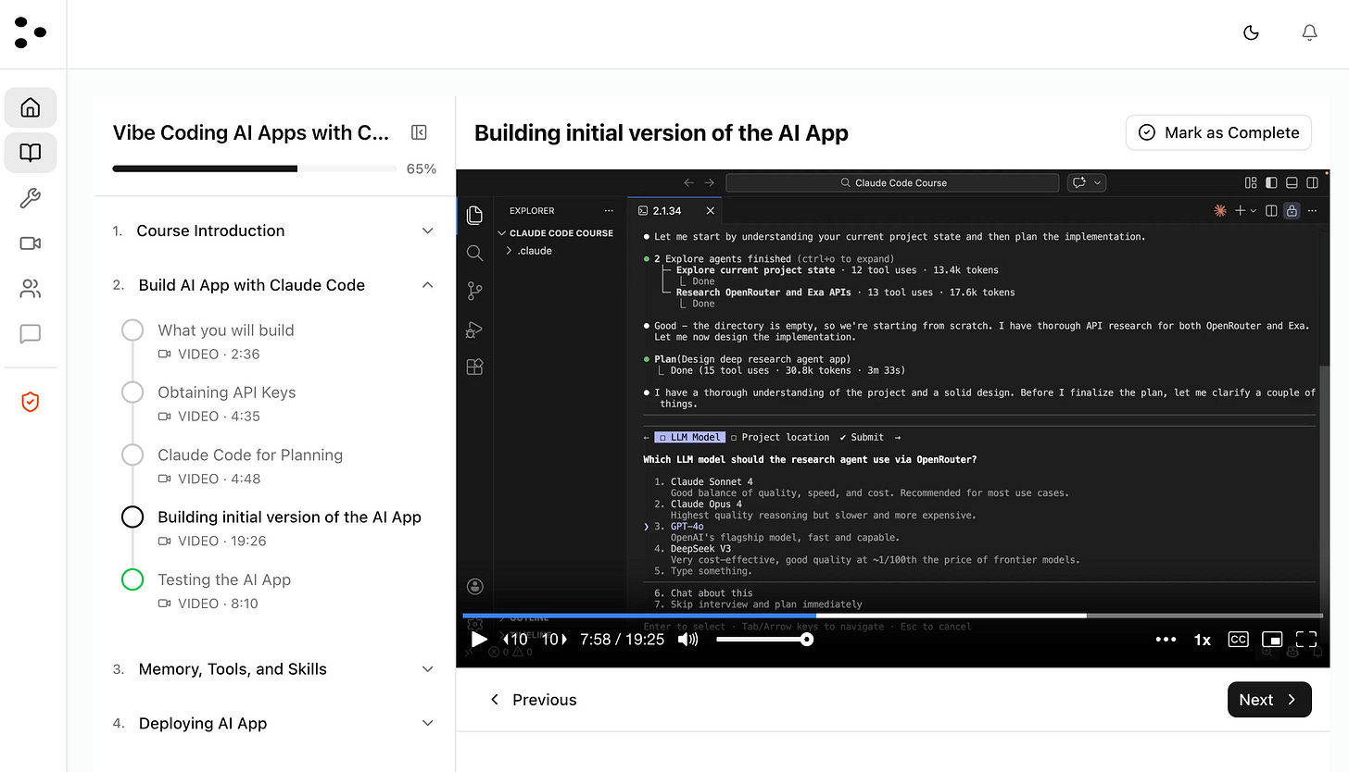
Task: Open the 1x playback speed menu
Action: click(x=1202, y=639)
